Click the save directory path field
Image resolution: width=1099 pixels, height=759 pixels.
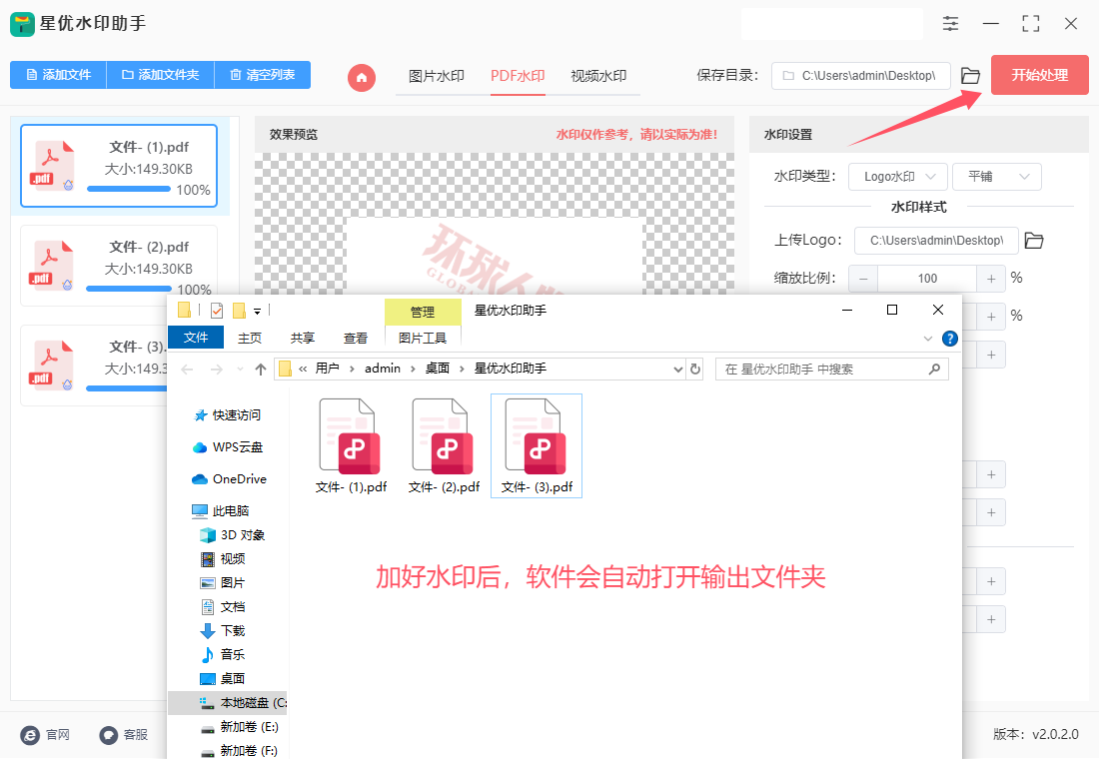point(860,76)
